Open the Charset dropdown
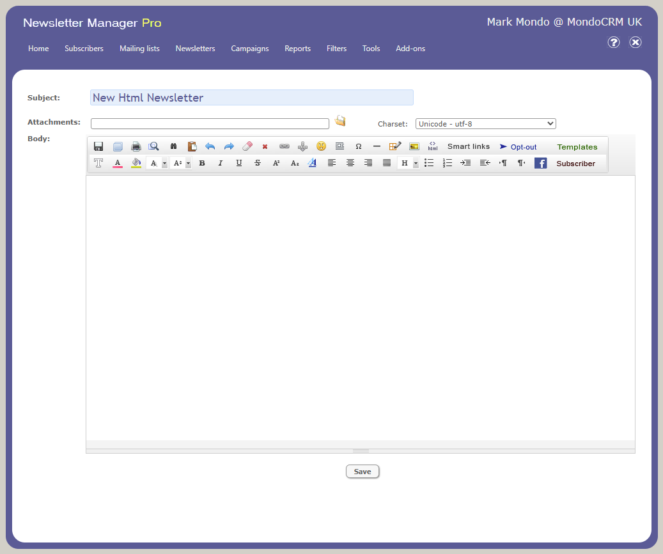 485,123
